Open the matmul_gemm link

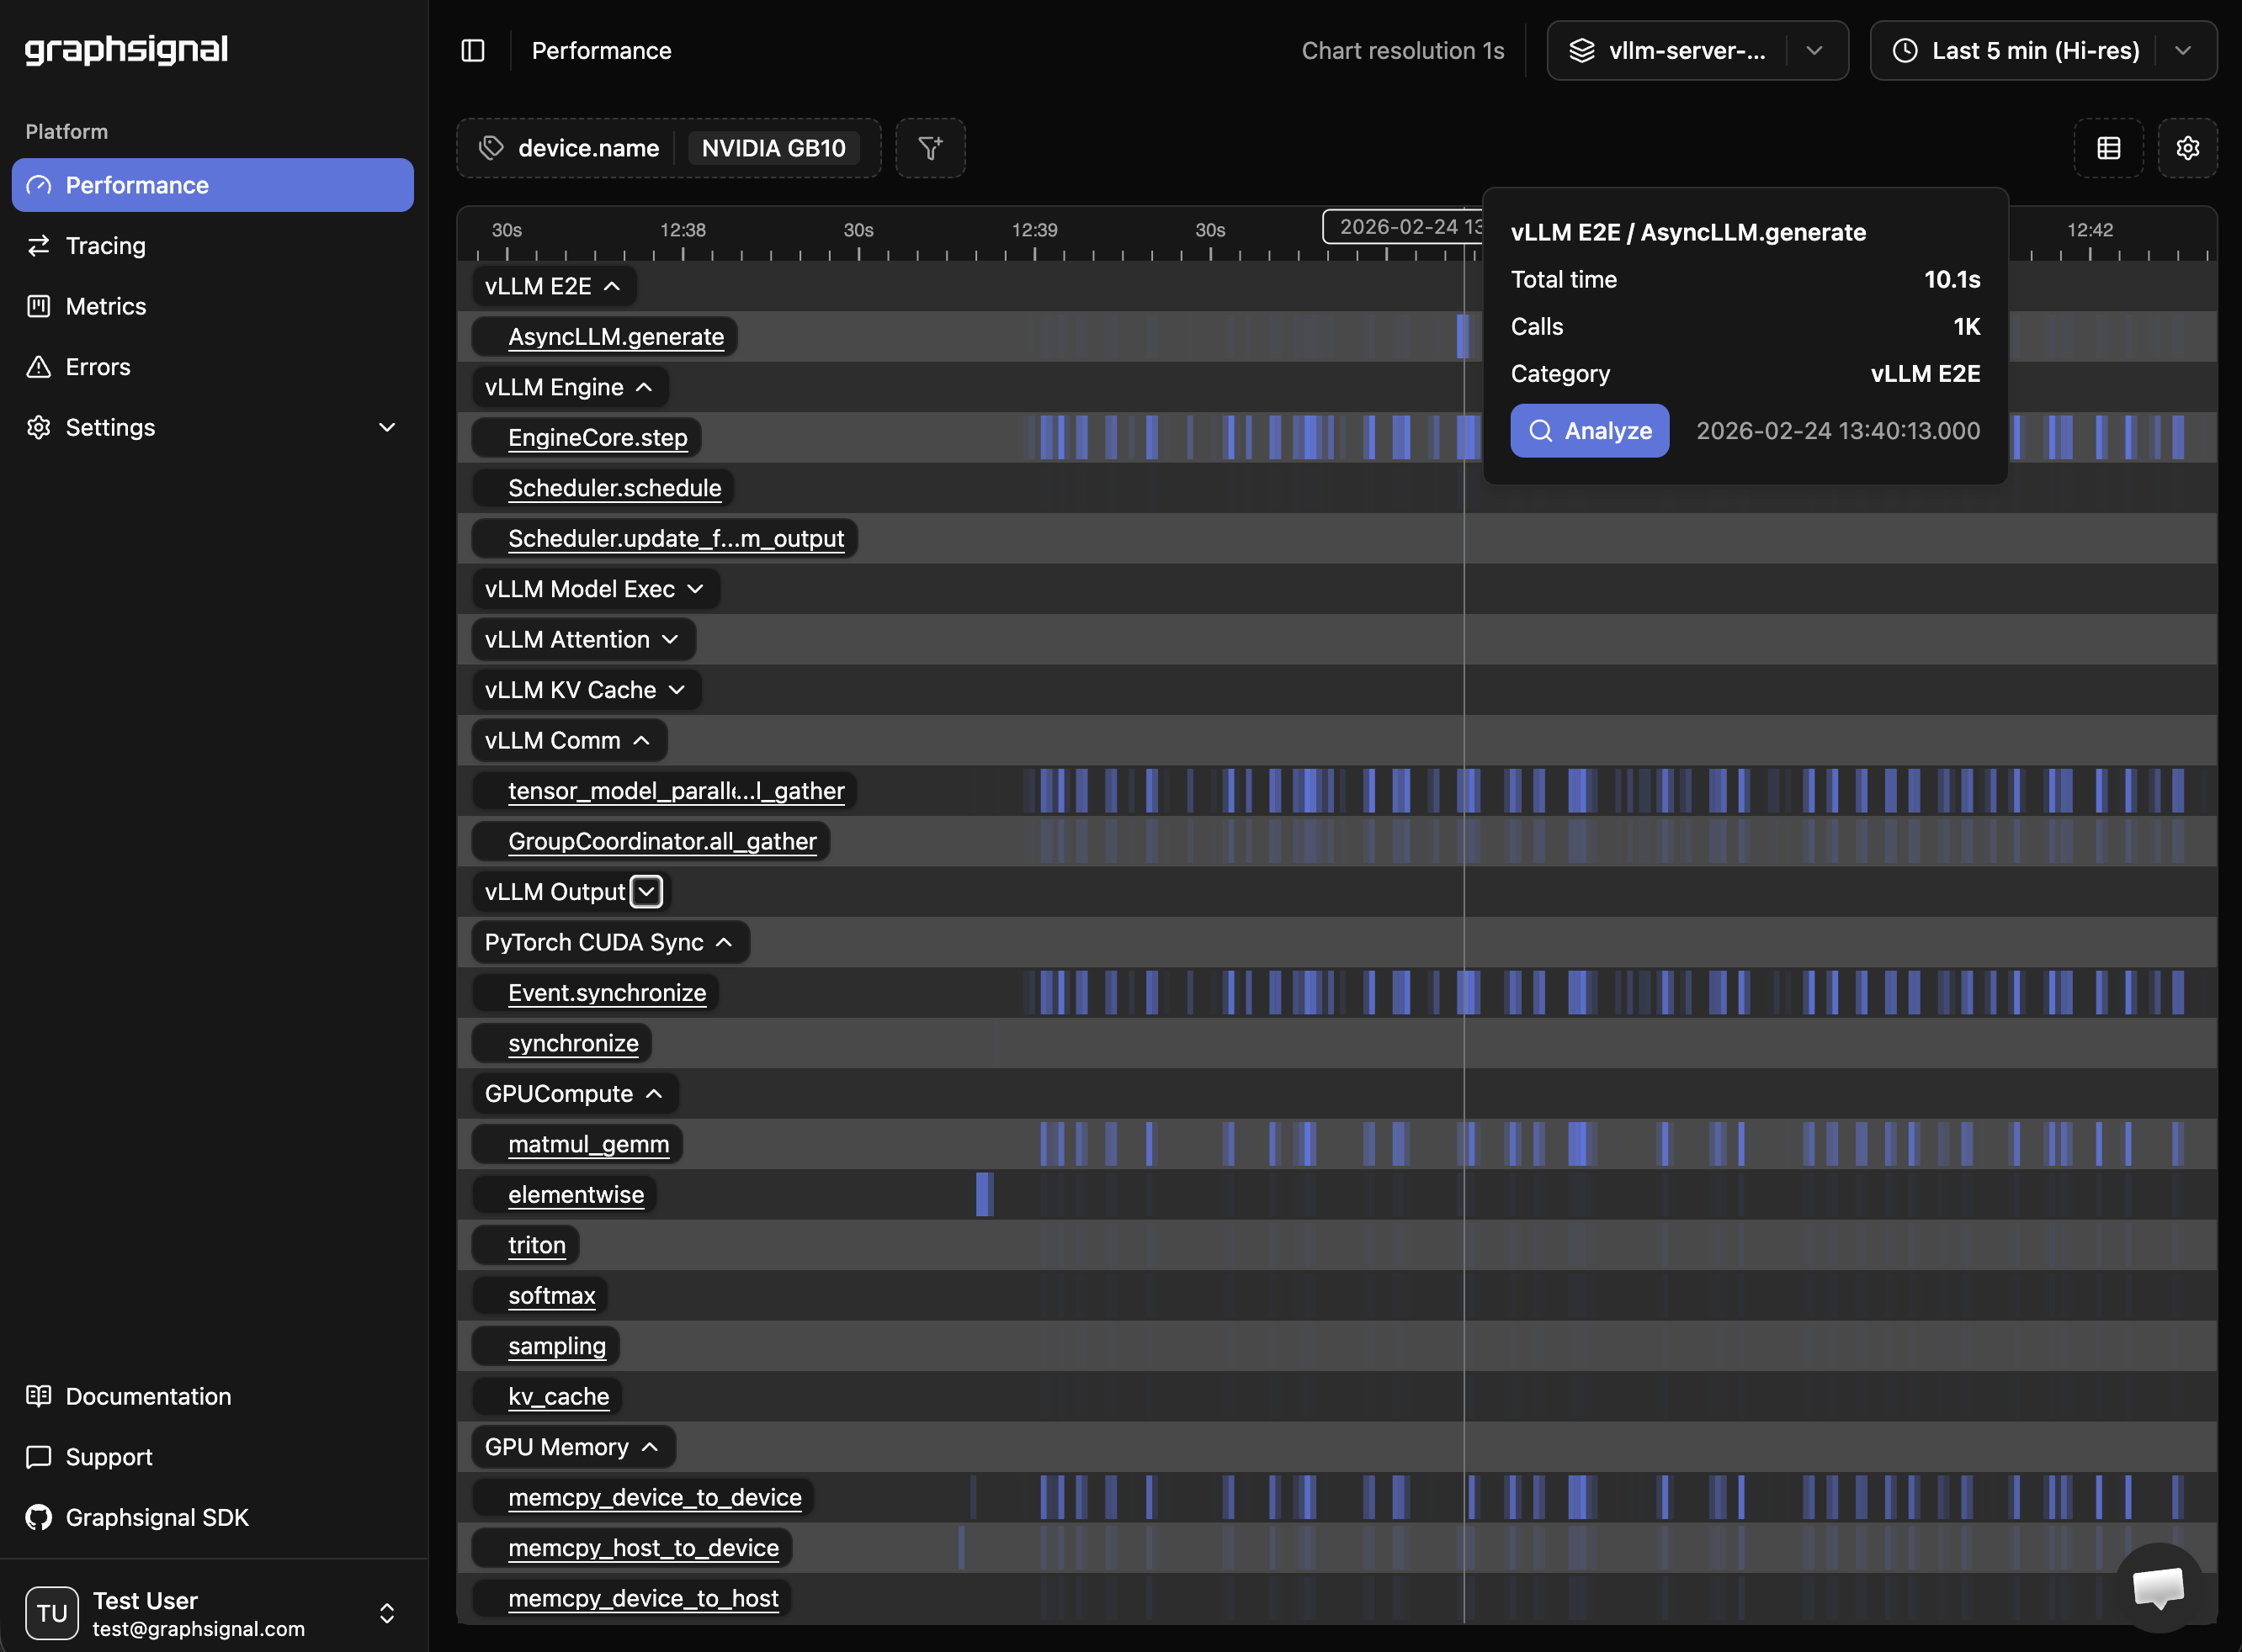tap(588, 1144)
